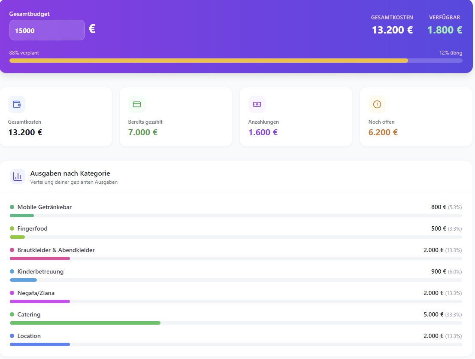Click the purple dot next to Negafa/Ziana
This screenshot has height=359, width=475.
click(x=12, y=293)
